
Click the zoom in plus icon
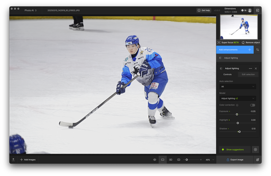tap(201, 160)
